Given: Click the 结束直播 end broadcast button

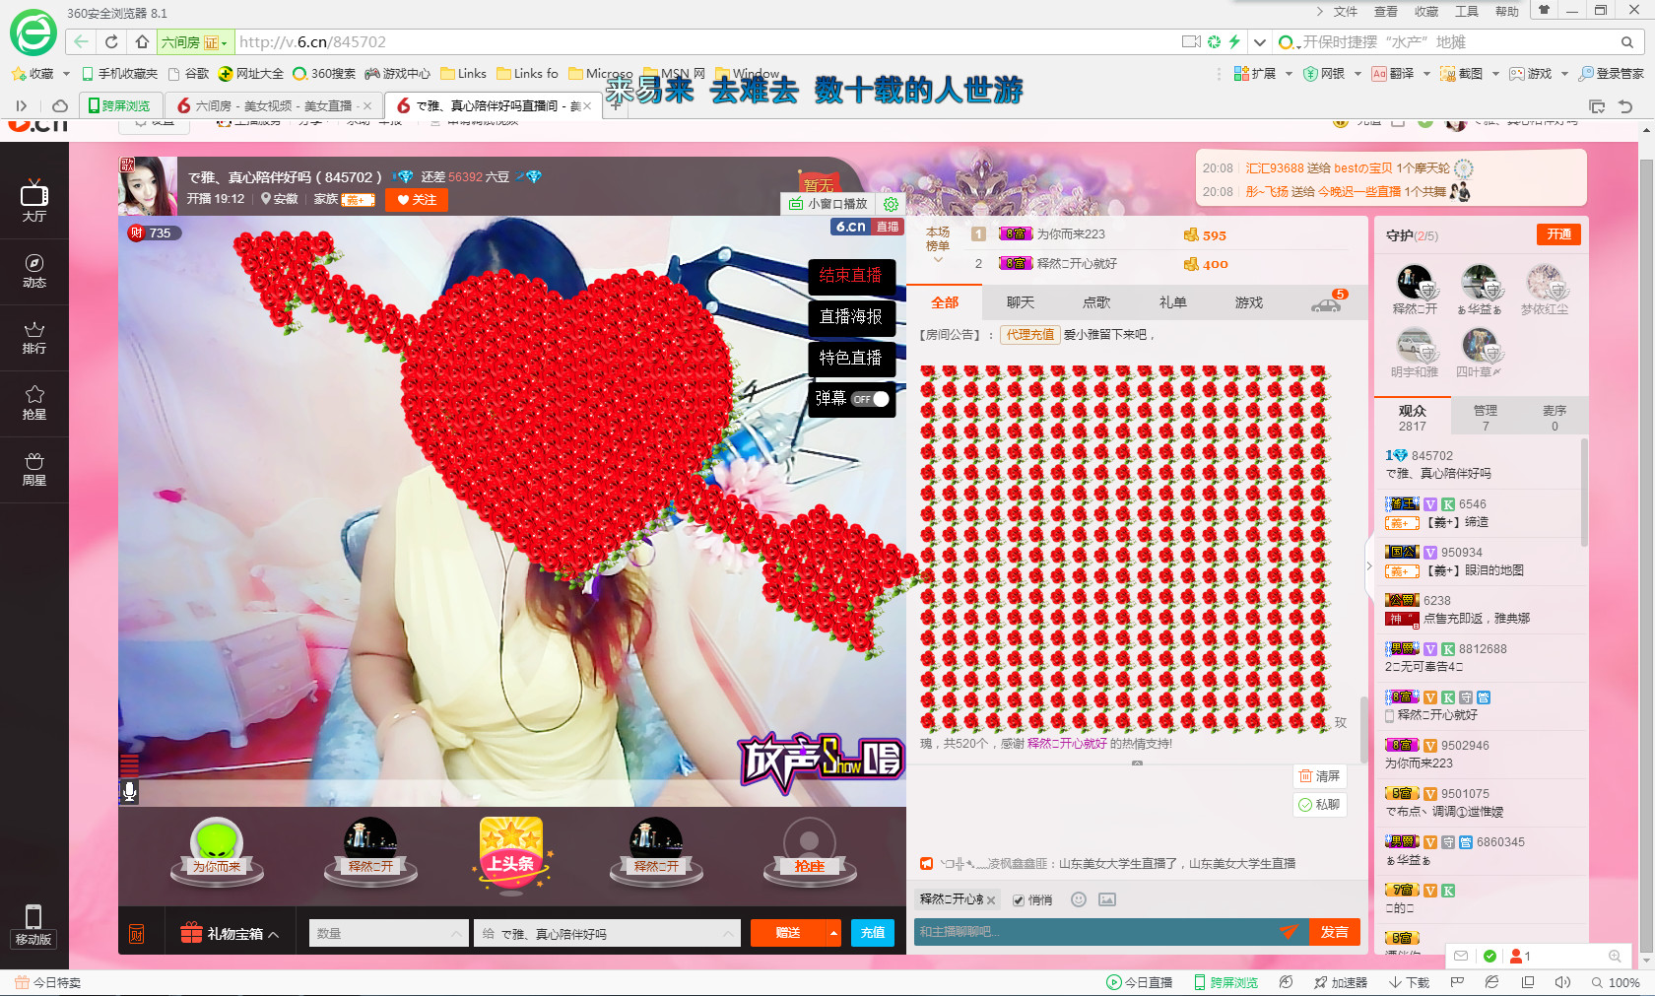Looking at the screenshot, I should pos(851,276).
